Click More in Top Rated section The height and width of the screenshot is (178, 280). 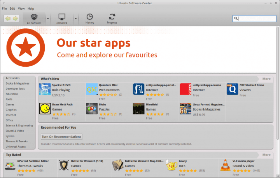(266, 155)
